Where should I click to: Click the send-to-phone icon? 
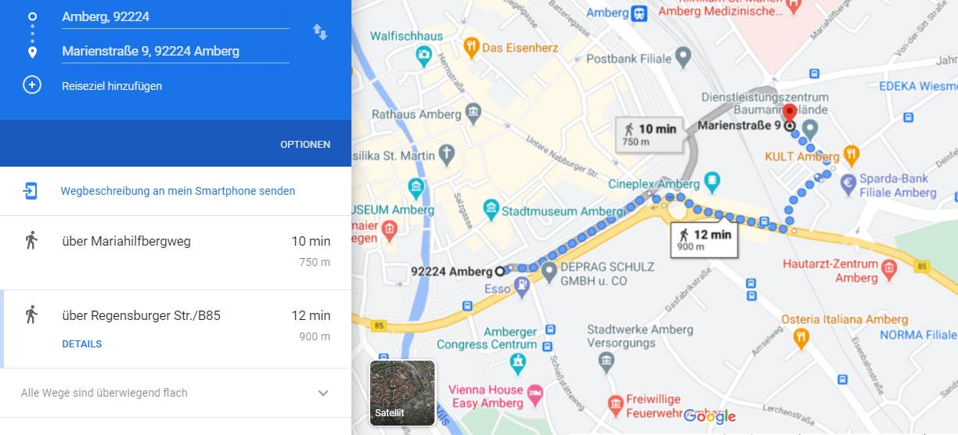tap(31, 191)
